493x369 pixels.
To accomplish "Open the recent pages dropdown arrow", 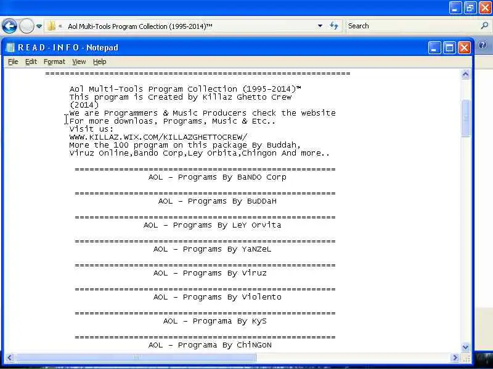I will click(x=39, y=26).
